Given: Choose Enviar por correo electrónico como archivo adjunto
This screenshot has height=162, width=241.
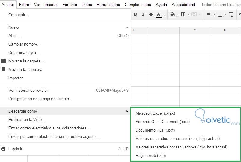Looking at the screenshot, I should pos(65,137).
